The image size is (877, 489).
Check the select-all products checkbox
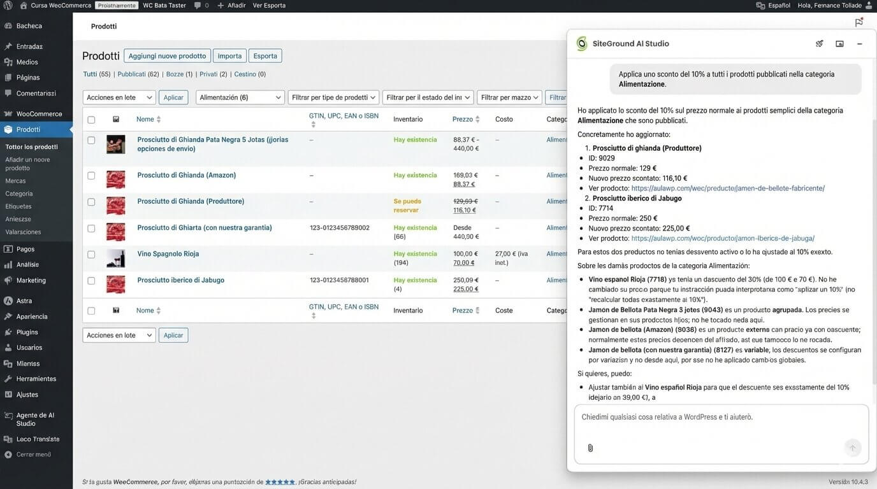[x=91, y=119]
